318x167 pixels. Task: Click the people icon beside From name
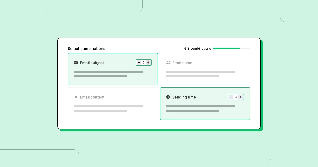click(168, 63)
